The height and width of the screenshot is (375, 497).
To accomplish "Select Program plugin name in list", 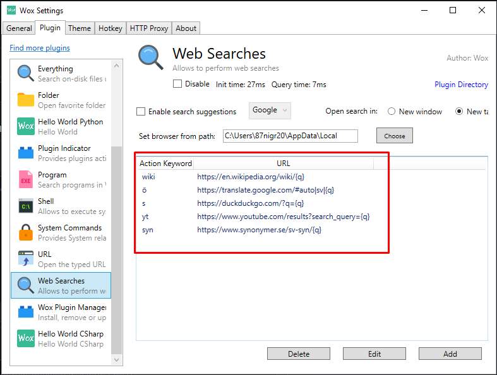I will click(x=52, y=175).
